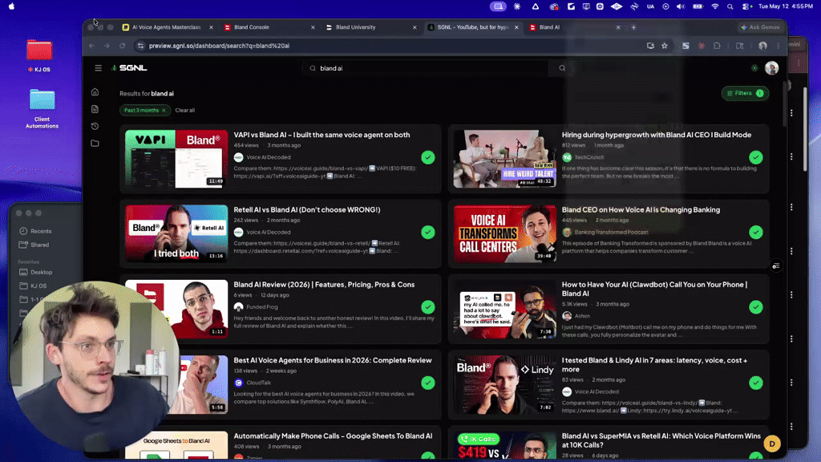Open the SGNL hamburger sidebar menu
The image size is (821, 462).
(98, 68)
